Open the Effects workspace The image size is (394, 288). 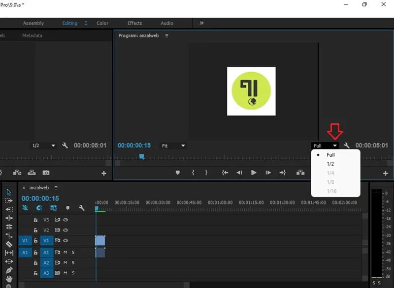tap(134, 23)
